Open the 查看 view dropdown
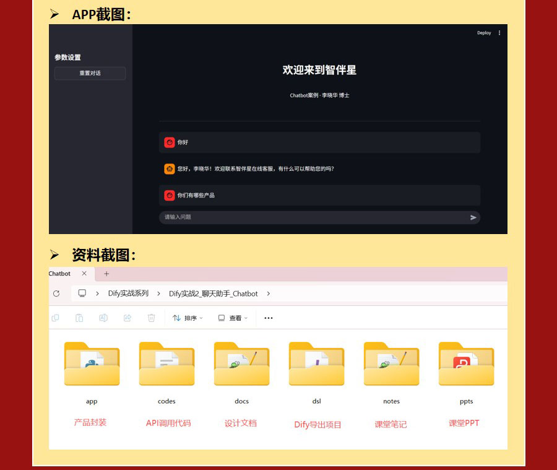The height and width of the screenshot is (470, 557). click(x=233, y=318)
